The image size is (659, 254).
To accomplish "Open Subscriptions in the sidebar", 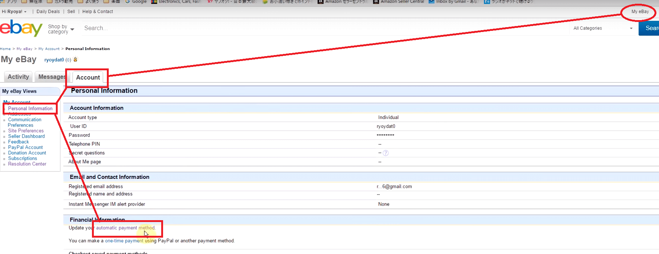I will pyautogui.click(x=22, y=158).
